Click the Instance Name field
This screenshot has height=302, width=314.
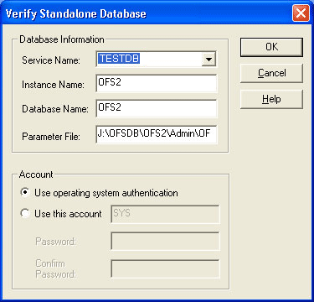tap(156, 83)
